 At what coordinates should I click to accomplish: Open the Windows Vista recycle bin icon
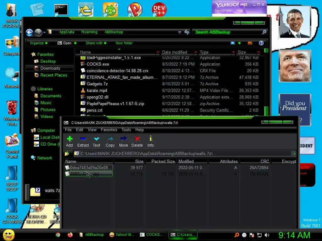click(x=12, y=113)
